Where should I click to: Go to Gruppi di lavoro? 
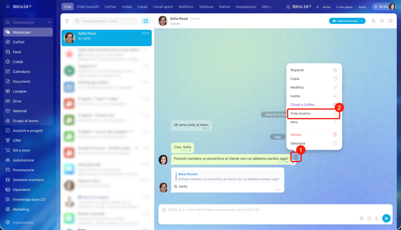pyautogui.click(x=28, y=121)
